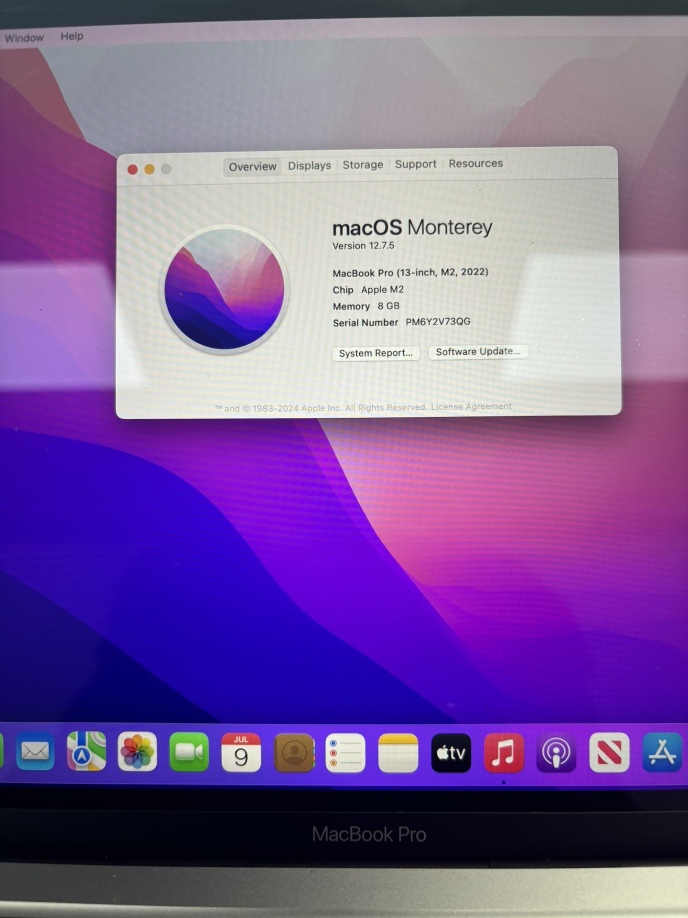Viewport: 688px width, 918px height.
Task: Open Calendar showing JUL 9
Action: [241, 753]
